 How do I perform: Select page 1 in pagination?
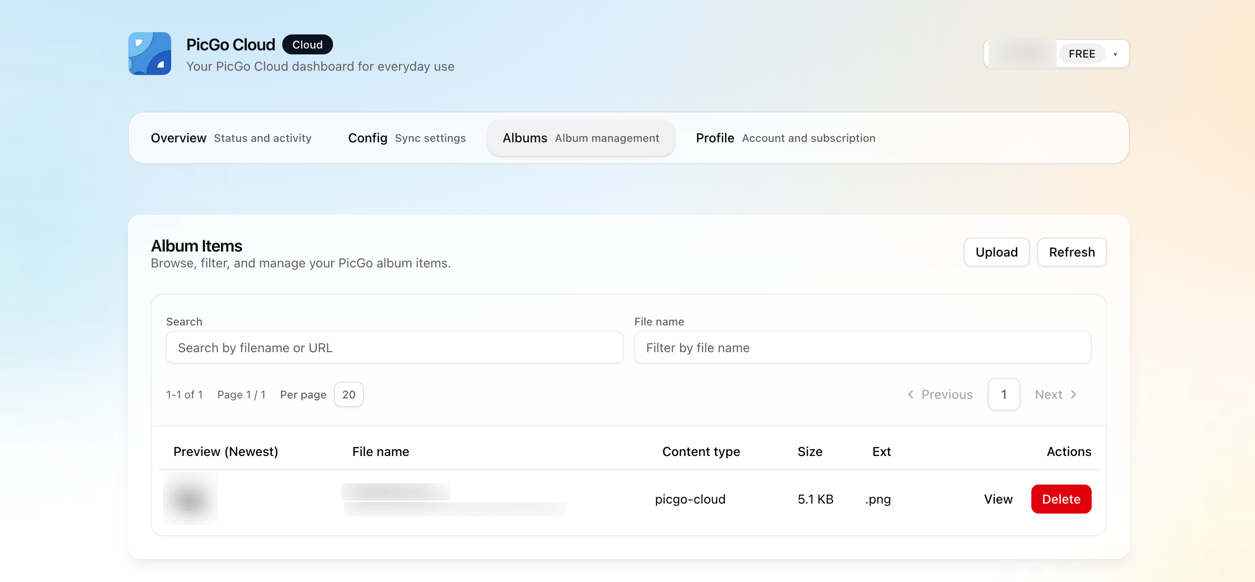1004,394
